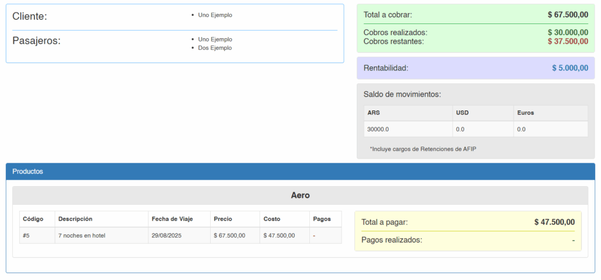
Task: Click the USD column header
Action: [462, 113]
